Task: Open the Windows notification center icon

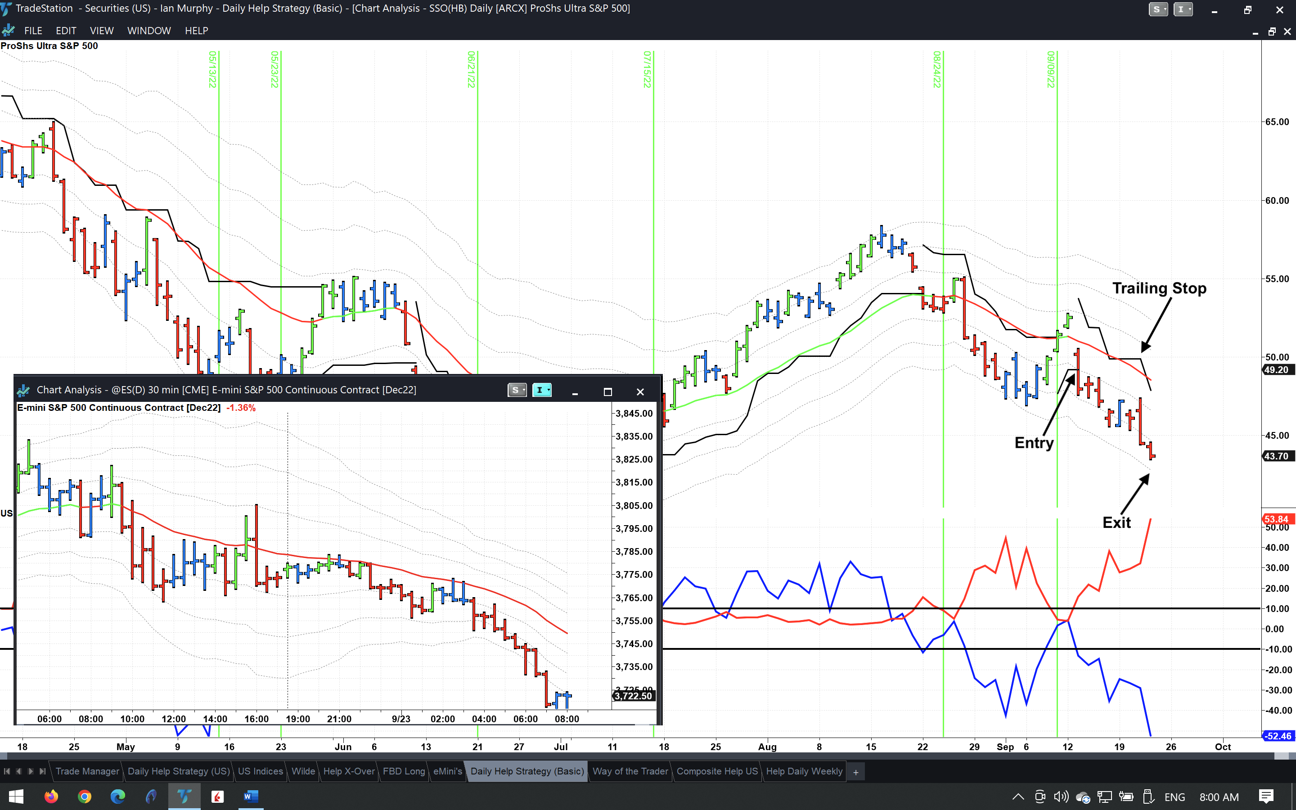Action: coord(1266,796)
